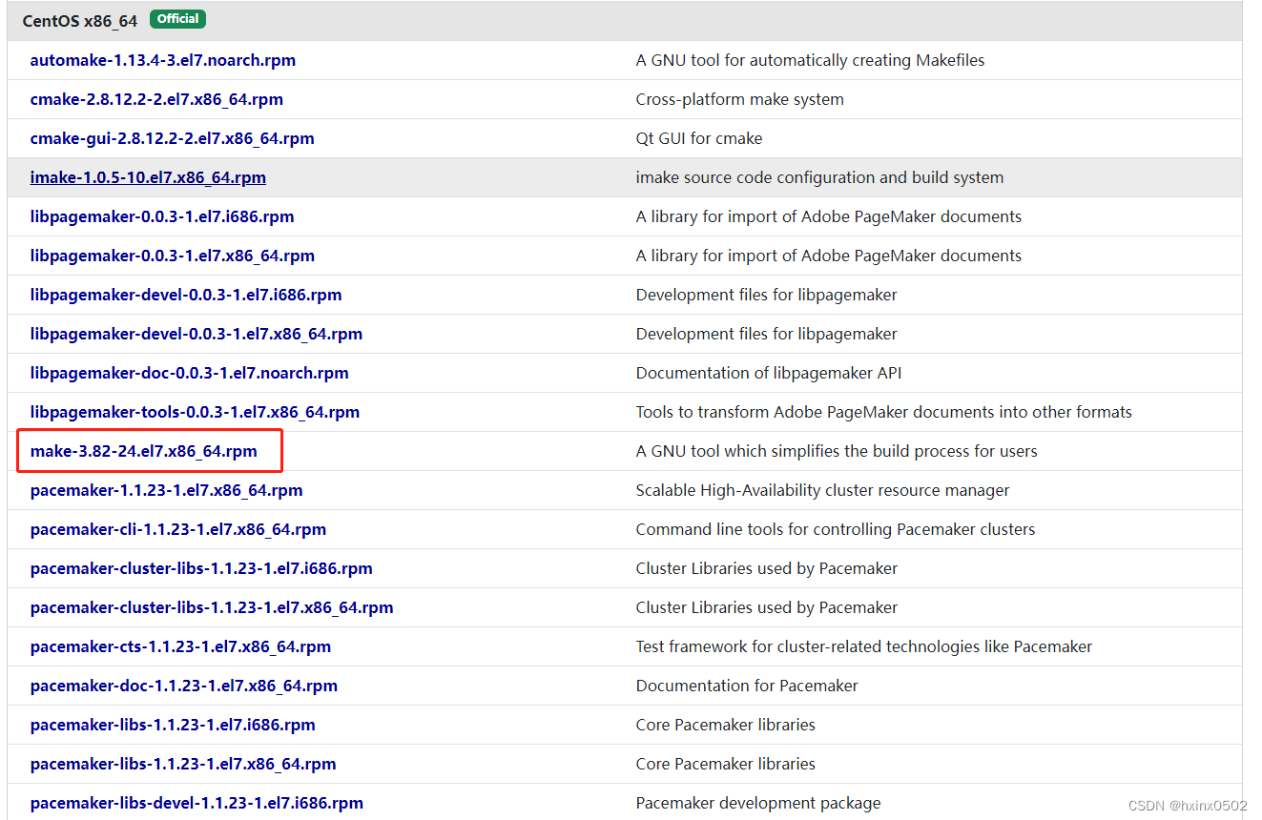Click pacemaker-libs-1.1.23-1.el7.i686.rpm link
1262x820 pixels.
173,725
